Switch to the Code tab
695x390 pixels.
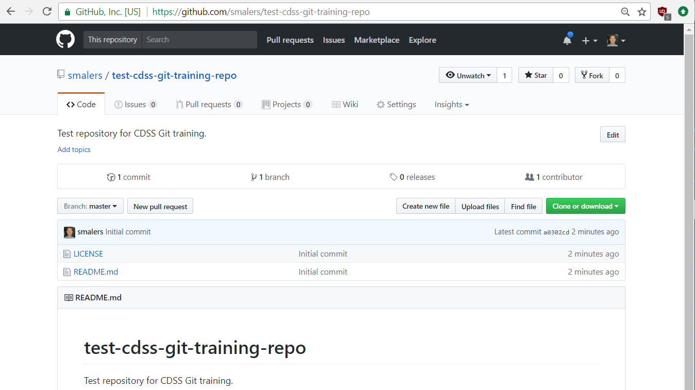(81, 104)
